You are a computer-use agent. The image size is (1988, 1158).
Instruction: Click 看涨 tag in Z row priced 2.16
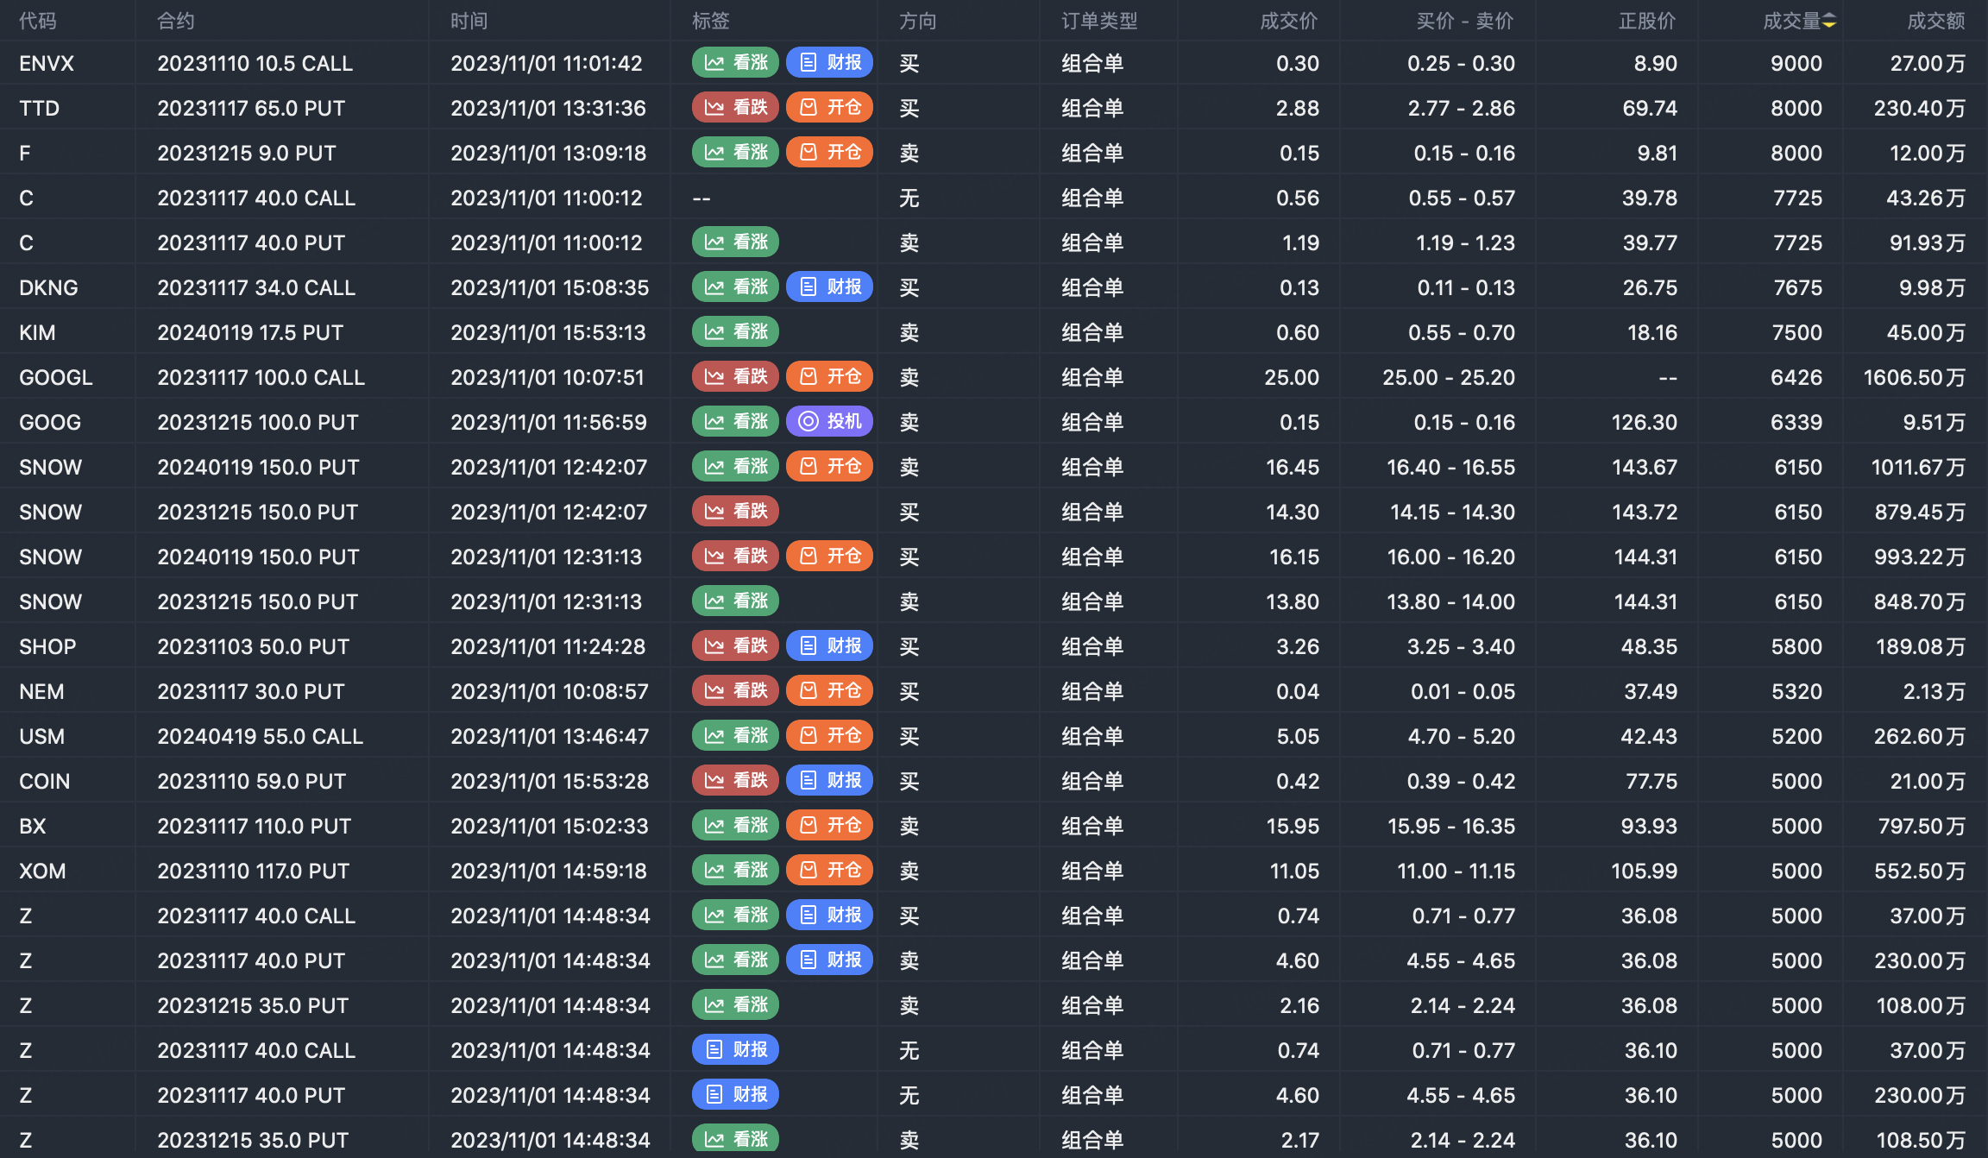pyautogui.click(x=735, y=1004)
